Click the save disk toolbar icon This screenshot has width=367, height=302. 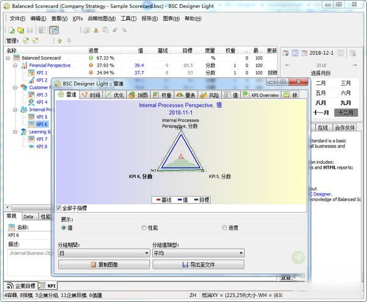(30, 30)
